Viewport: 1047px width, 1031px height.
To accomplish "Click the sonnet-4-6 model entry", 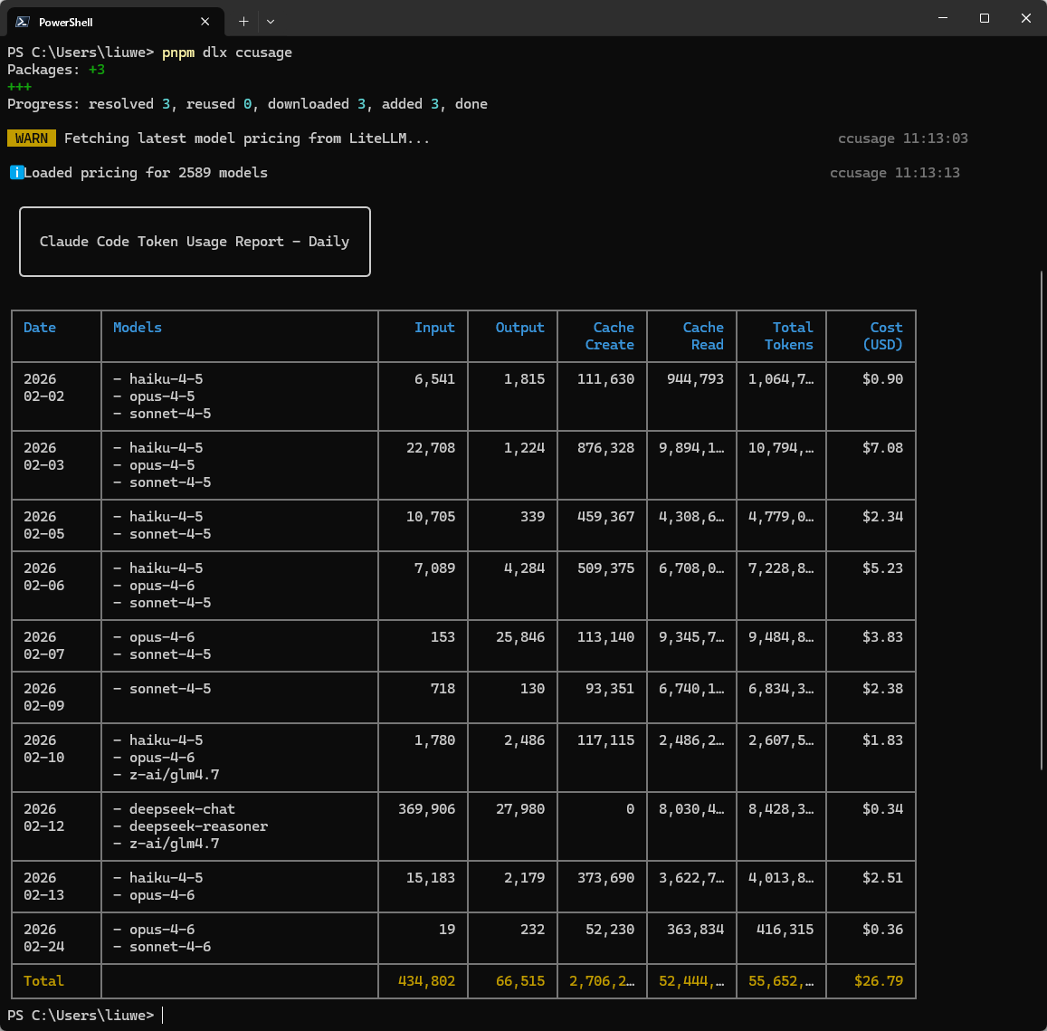I will click(170, 947).
